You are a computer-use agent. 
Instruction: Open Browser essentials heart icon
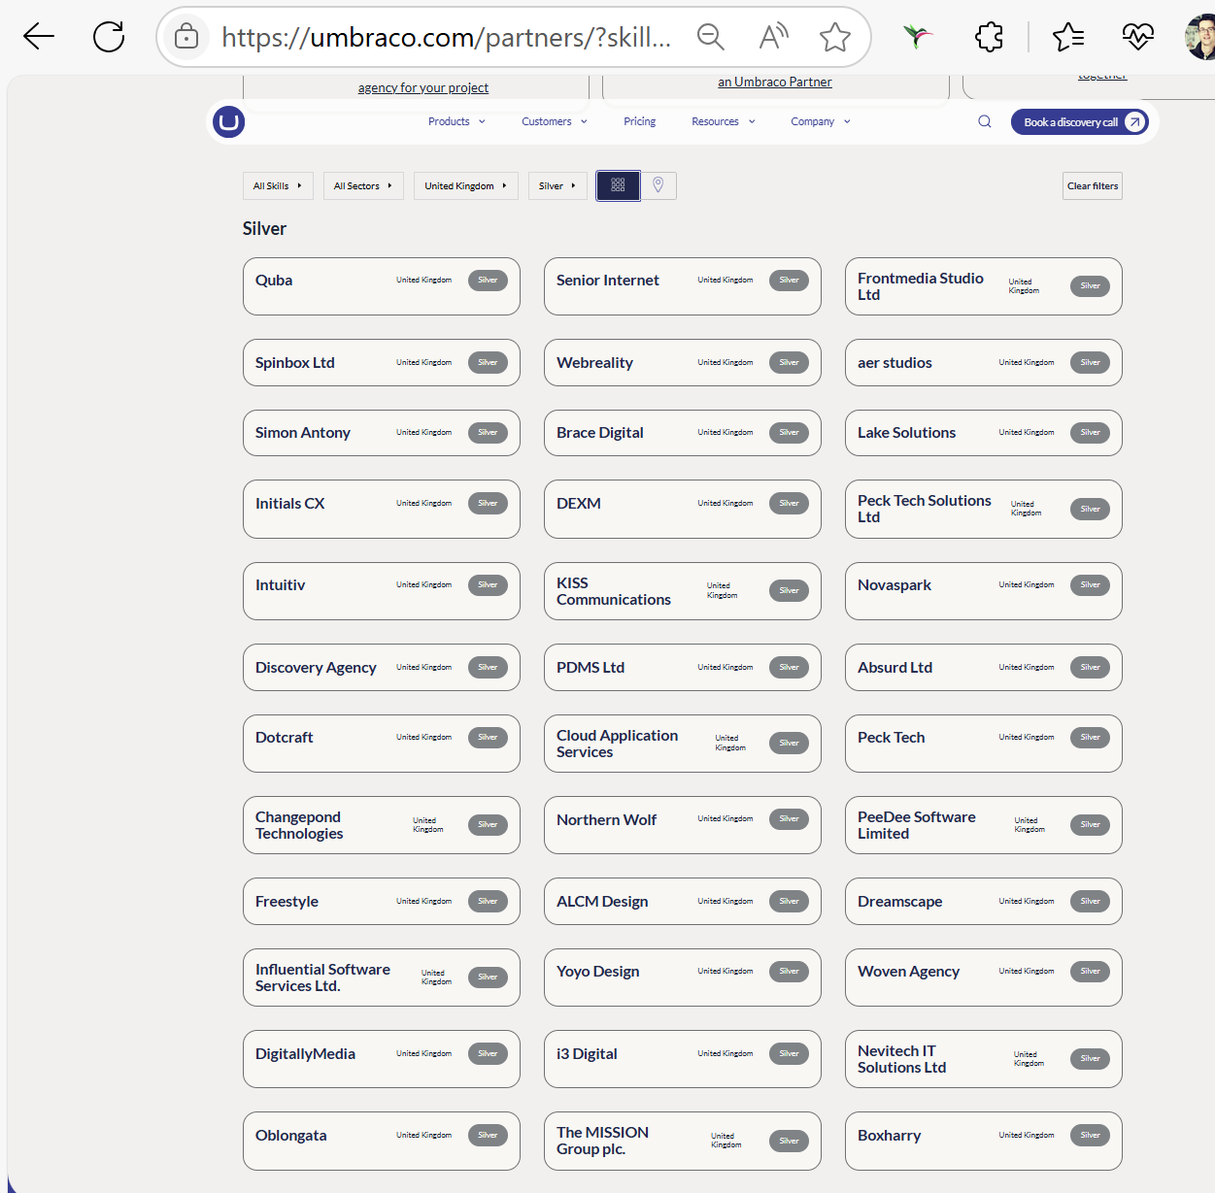pyautogui.click(x=1137, y=37)
